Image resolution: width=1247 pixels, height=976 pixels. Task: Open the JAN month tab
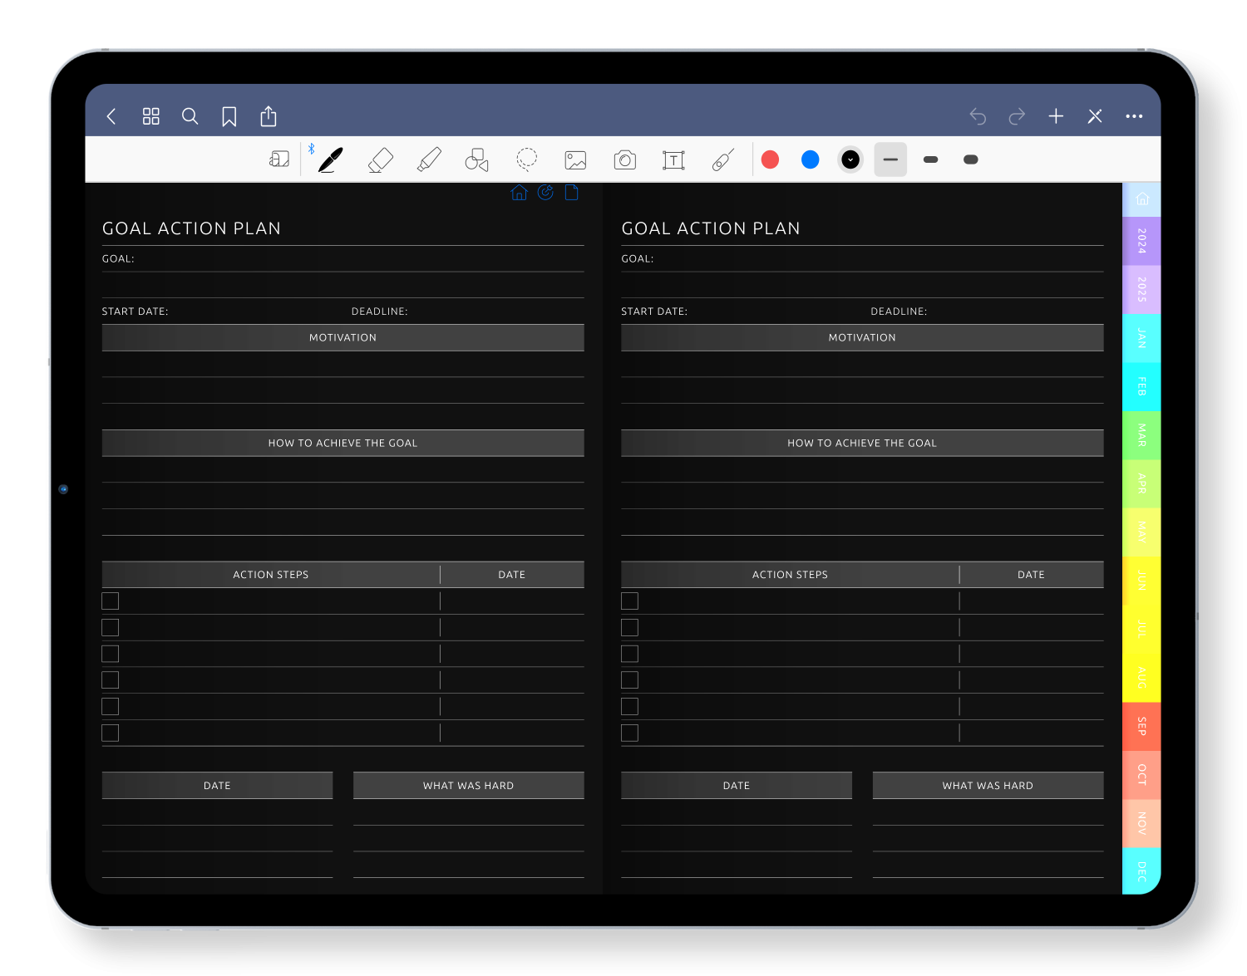[x=1142, y=338]
